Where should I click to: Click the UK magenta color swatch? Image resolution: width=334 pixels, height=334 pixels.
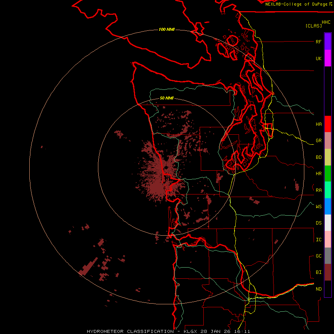click(328, 58)
